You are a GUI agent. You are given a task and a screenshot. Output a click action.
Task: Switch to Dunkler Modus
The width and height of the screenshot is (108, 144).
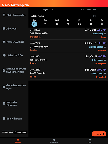pyautogui.click(x=21, y=132)
